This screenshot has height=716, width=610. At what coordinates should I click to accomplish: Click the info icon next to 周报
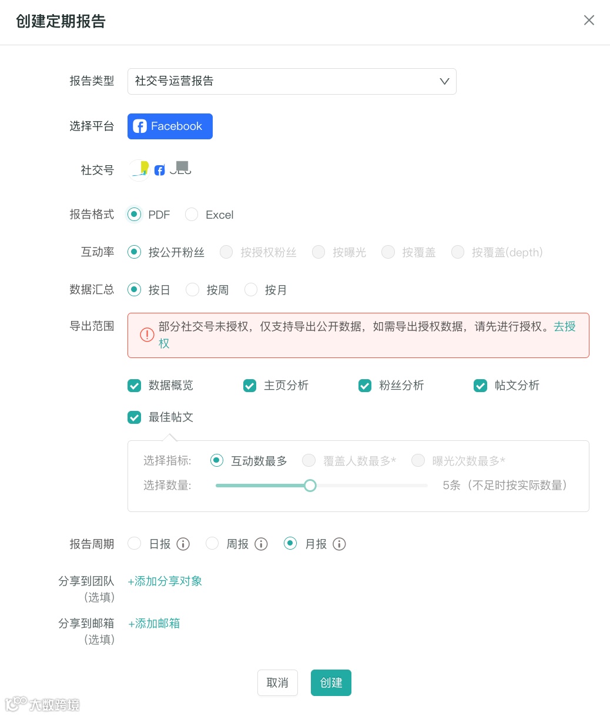coord(261,544)
